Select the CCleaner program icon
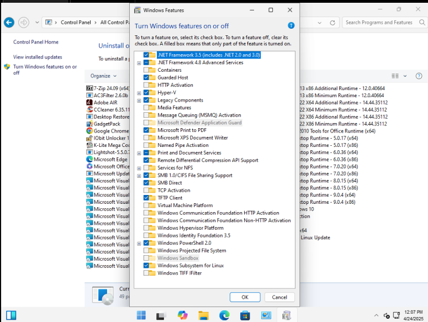The width and height of the screenshot is (428, 322). pos(89,109)
